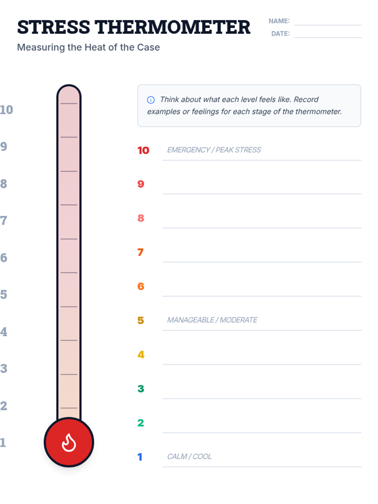Select the yellow number 4 label
Screen dimensions: 378x504
click(141, 355)
